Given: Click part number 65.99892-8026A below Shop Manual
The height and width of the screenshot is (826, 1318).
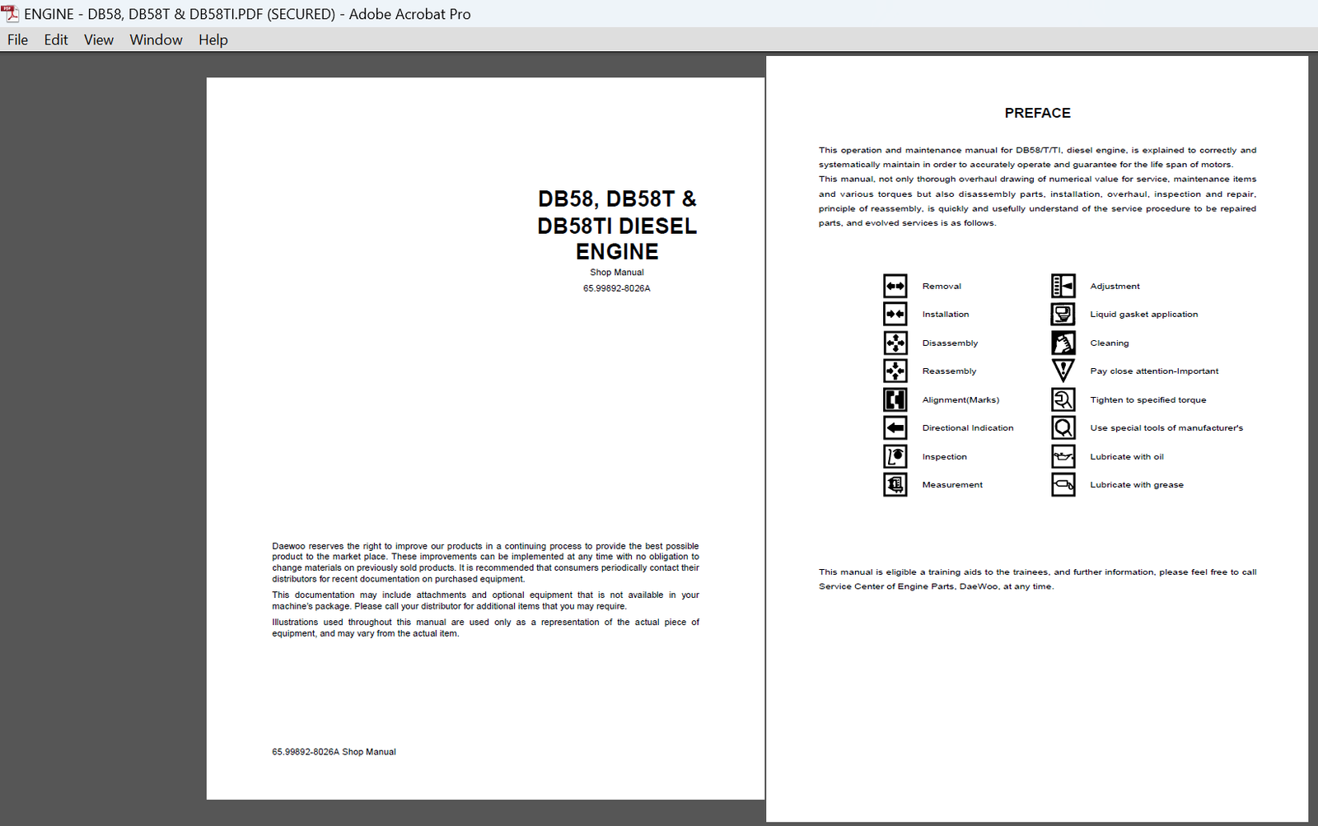Looking at the screenshot, I should point(617,288).
